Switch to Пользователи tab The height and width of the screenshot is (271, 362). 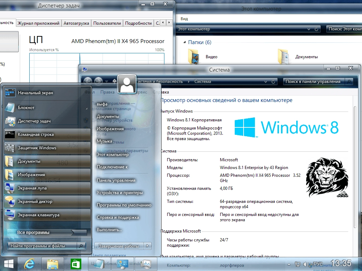(107, 23)
